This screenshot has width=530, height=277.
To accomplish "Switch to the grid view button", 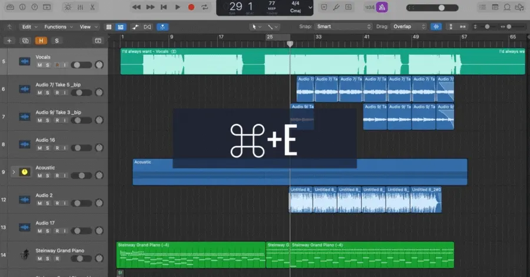I will (x=109, y=27).
